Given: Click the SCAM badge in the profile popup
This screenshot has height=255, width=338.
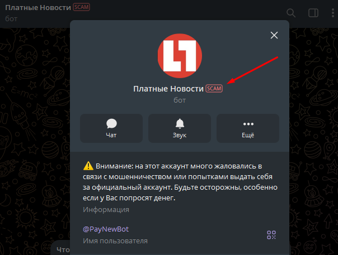Looking at the screenshot, I should (x=214, y=89).
